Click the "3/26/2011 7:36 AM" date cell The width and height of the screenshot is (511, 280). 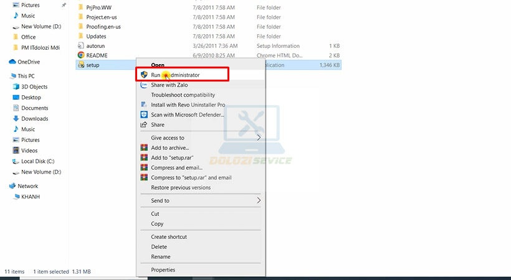215,46
